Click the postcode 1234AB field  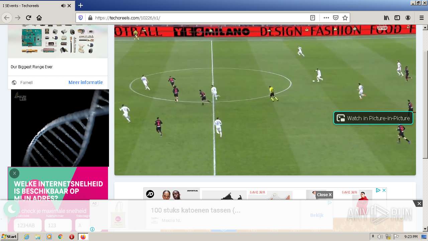click(27, 225)
